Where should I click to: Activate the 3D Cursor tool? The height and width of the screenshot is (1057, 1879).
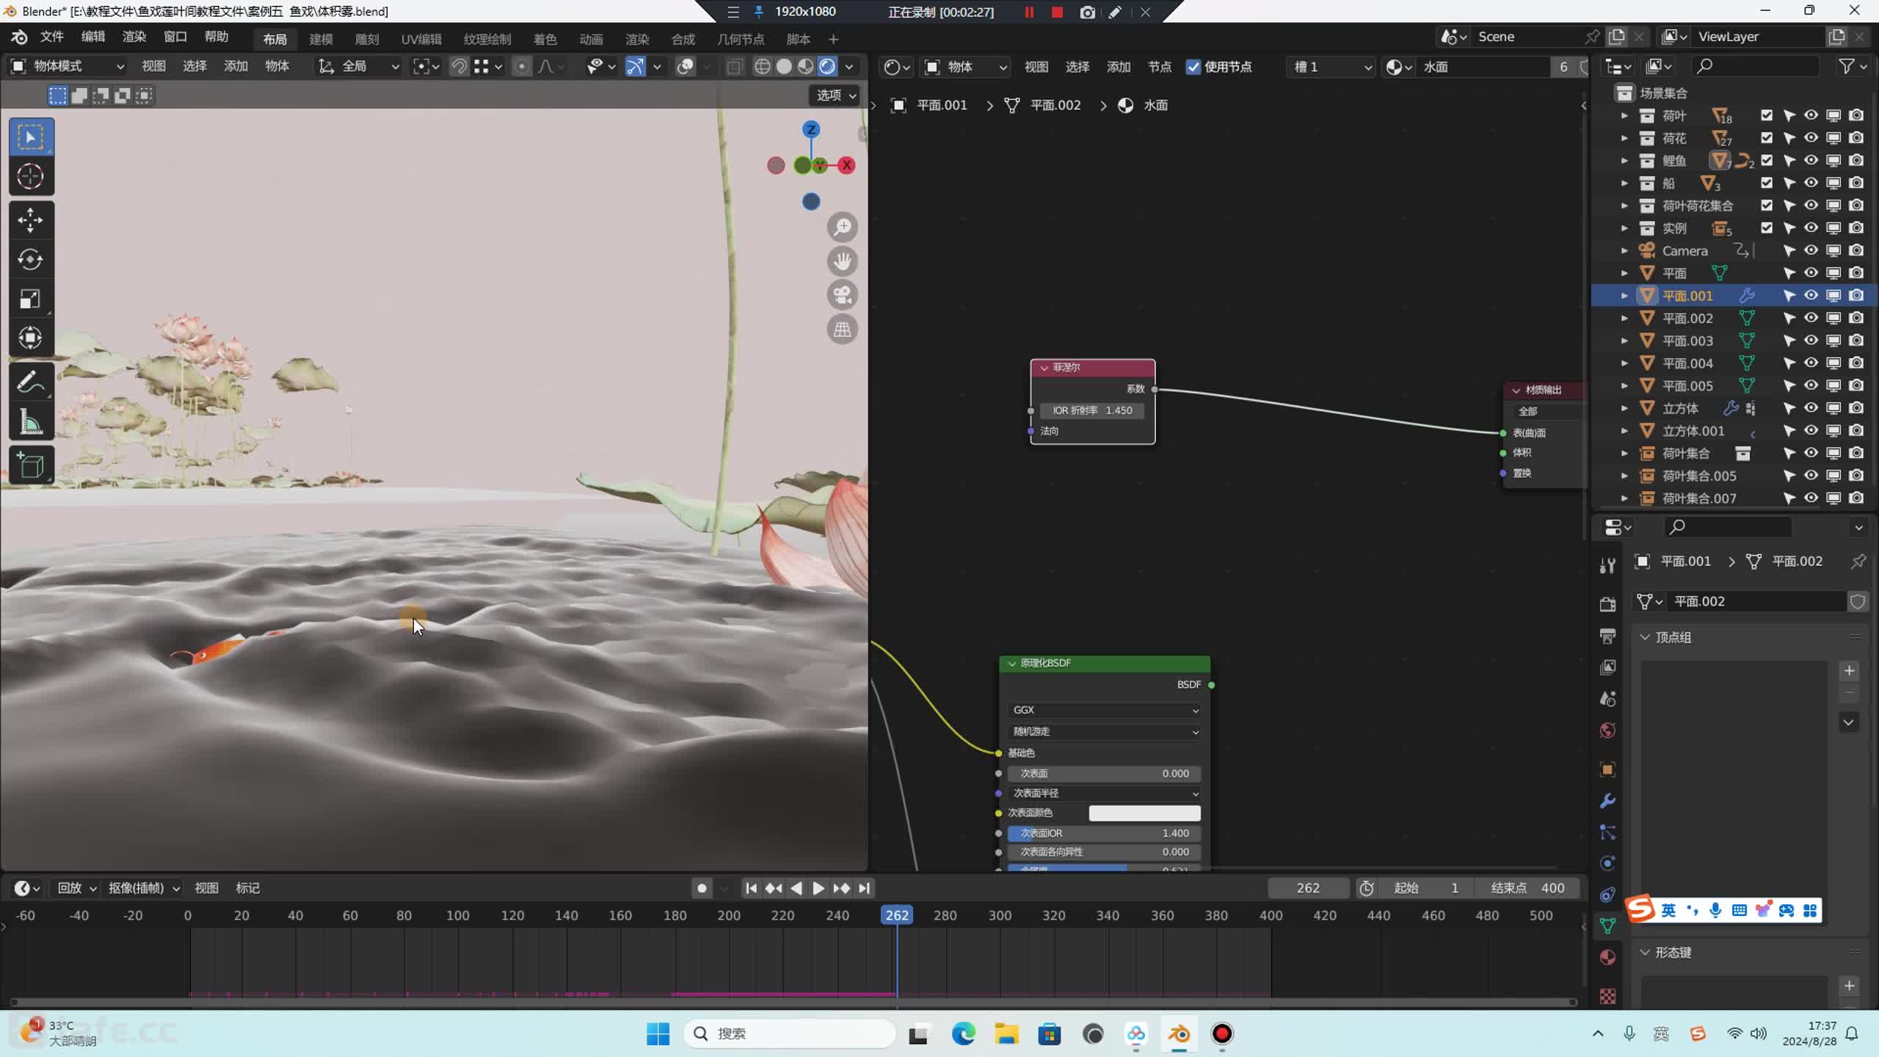pyautogui.click(x=31, y=176)
